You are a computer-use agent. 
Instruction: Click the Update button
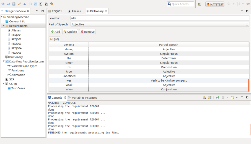point(70,32)
